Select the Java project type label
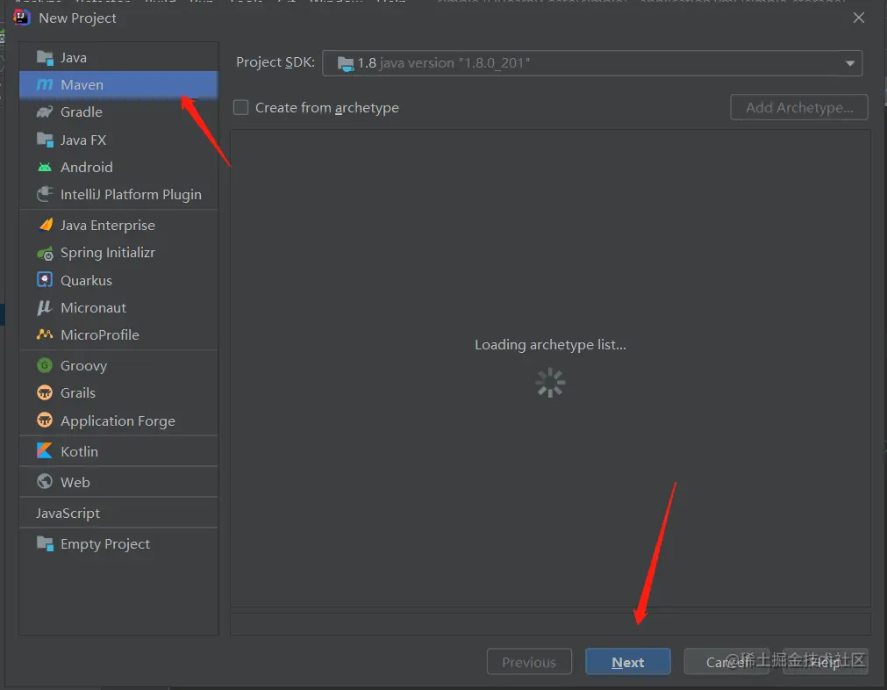 coord(74,58)
